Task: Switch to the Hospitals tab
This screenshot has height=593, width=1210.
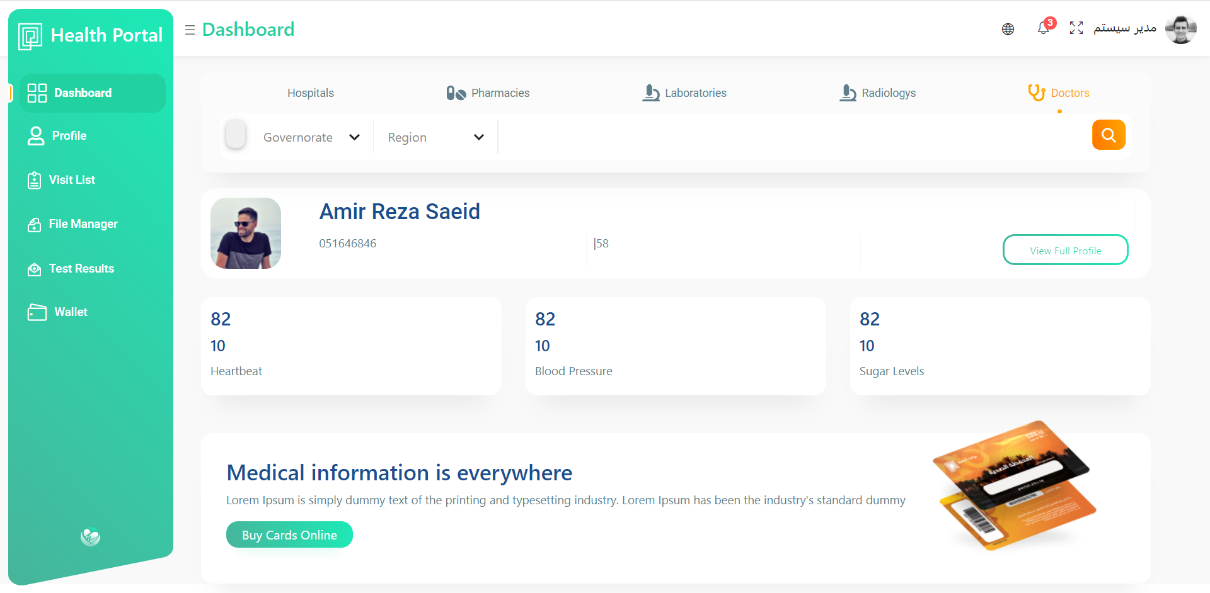Action: pos(311,93)
